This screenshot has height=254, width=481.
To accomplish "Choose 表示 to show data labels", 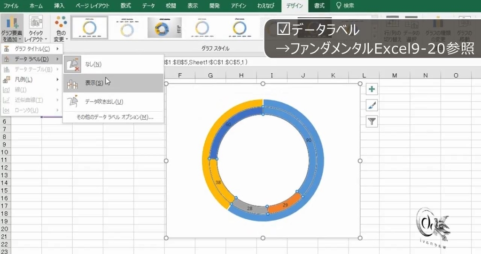I will click(114, 83).
